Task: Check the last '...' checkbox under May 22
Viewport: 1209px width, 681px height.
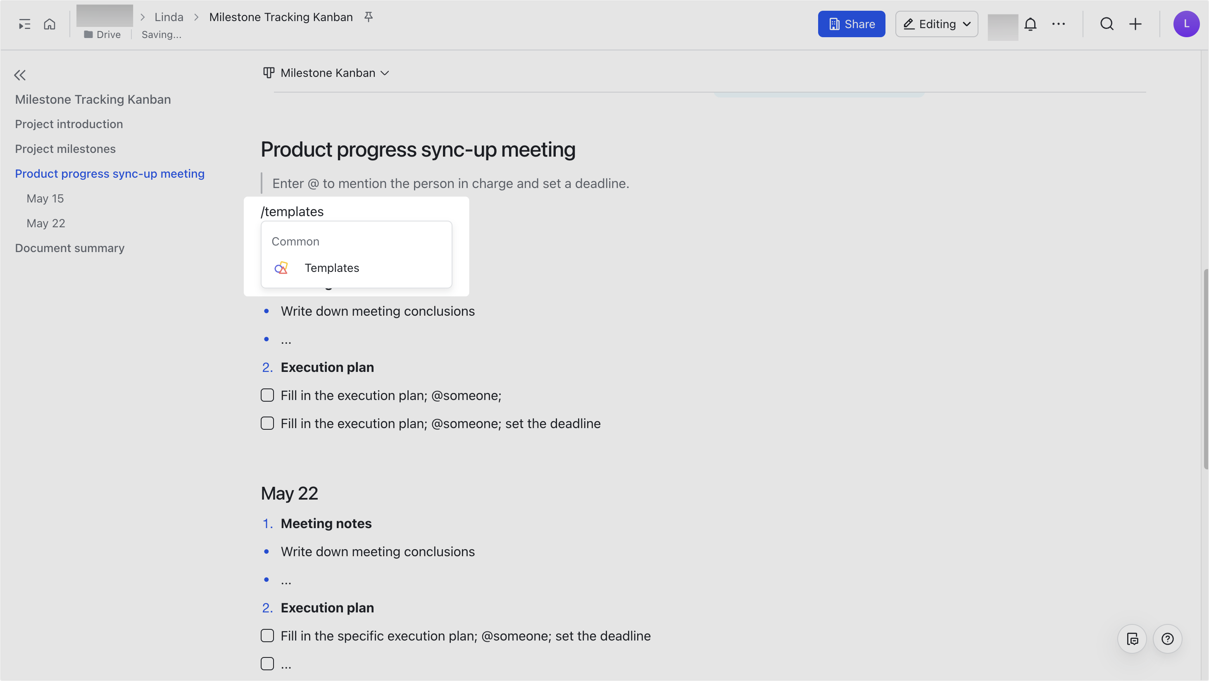Action: tap(267, 664)
